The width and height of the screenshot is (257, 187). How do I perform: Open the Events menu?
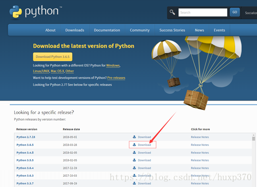(219, 30)
